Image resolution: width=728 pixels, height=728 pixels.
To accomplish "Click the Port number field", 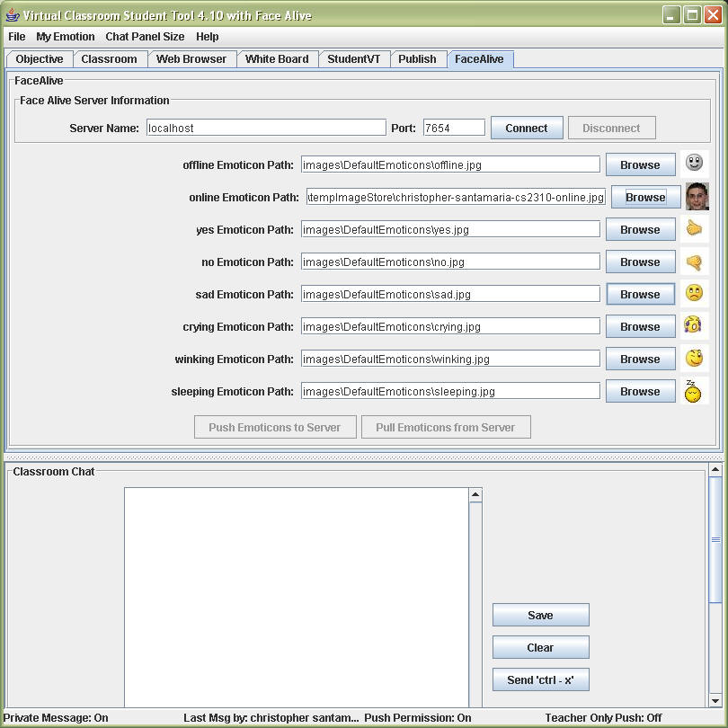I will click(454, 128).
